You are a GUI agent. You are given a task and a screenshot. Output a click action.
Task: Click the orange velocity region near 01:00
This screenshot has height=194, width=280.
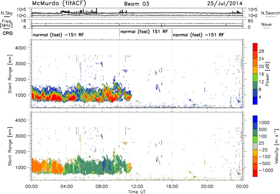[x=37, y=166]
